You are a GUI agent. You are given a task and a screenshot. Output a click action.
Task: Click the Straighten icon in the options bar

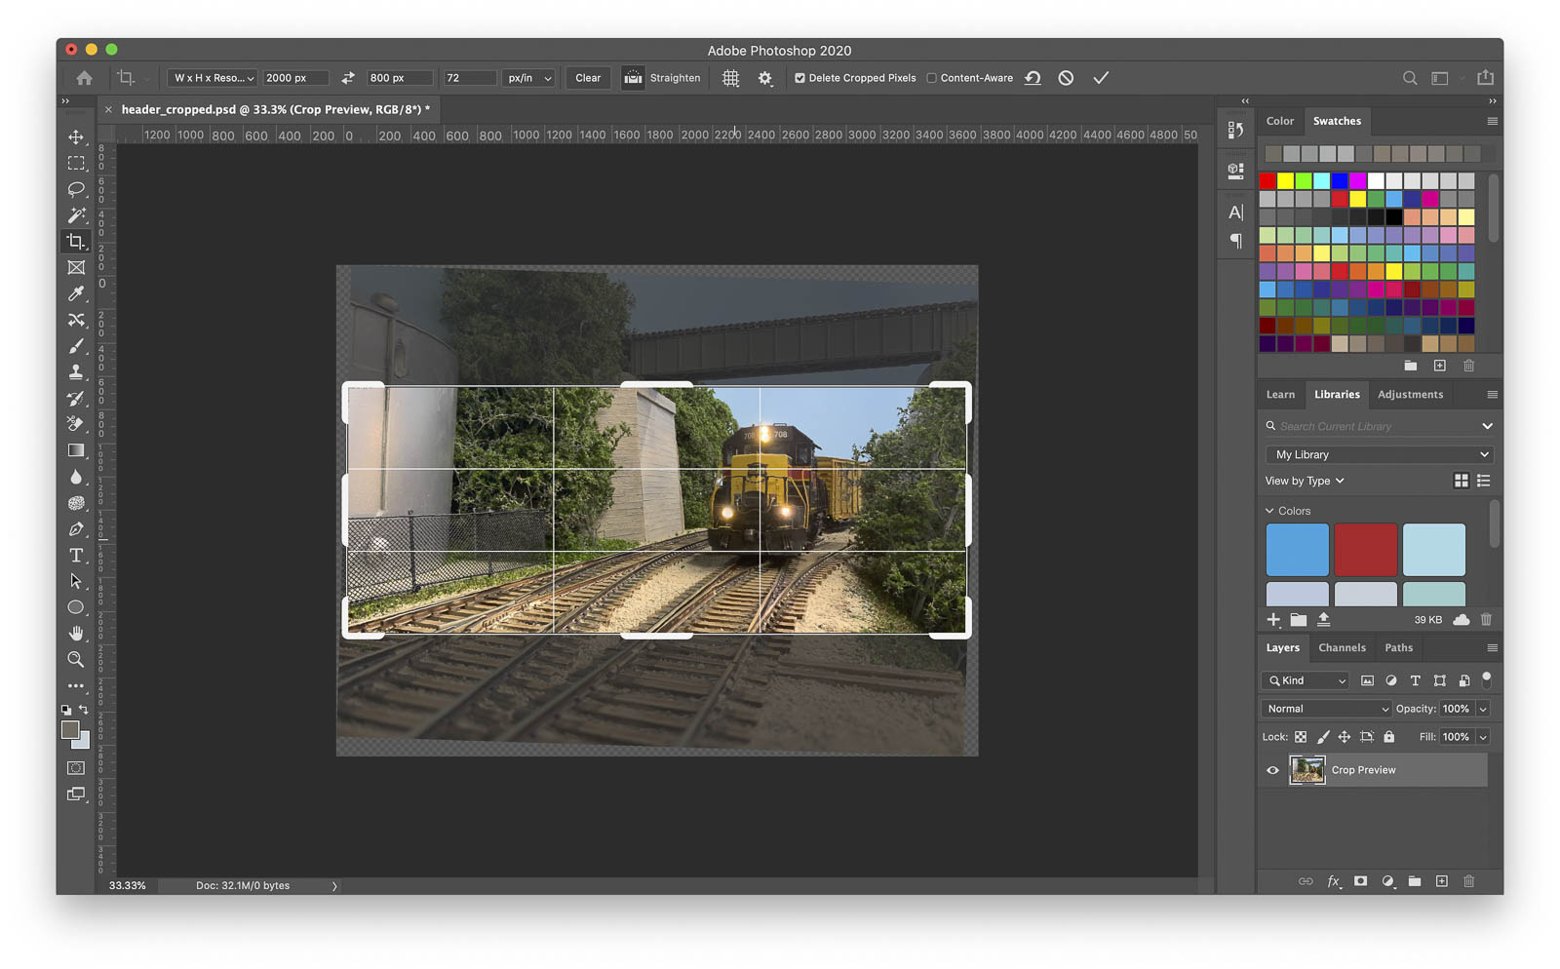click(x=633, y=78)
